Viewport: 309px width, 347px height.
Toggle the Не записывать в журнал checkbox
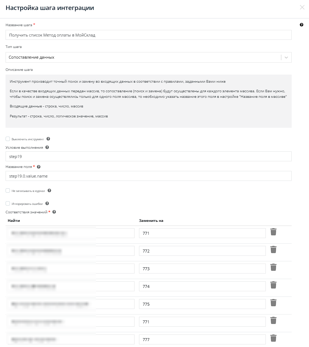[8, 191]
